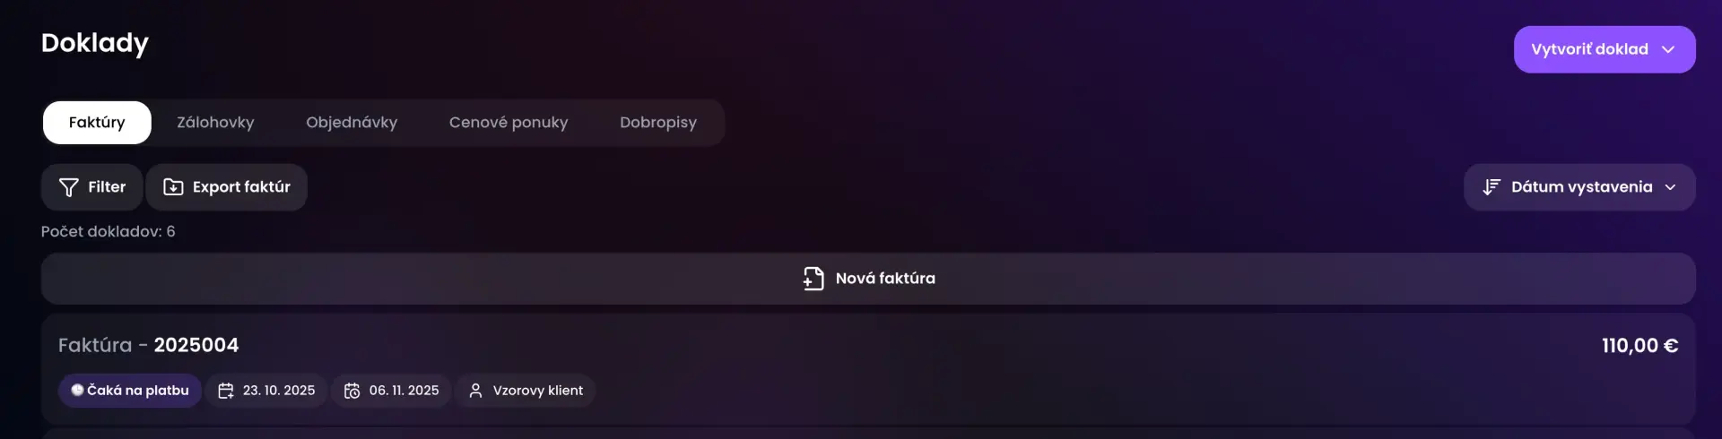Click the Export faktúr folder icon
Viewport: 1722px width, 439px height.
click(x=173, y=187)
